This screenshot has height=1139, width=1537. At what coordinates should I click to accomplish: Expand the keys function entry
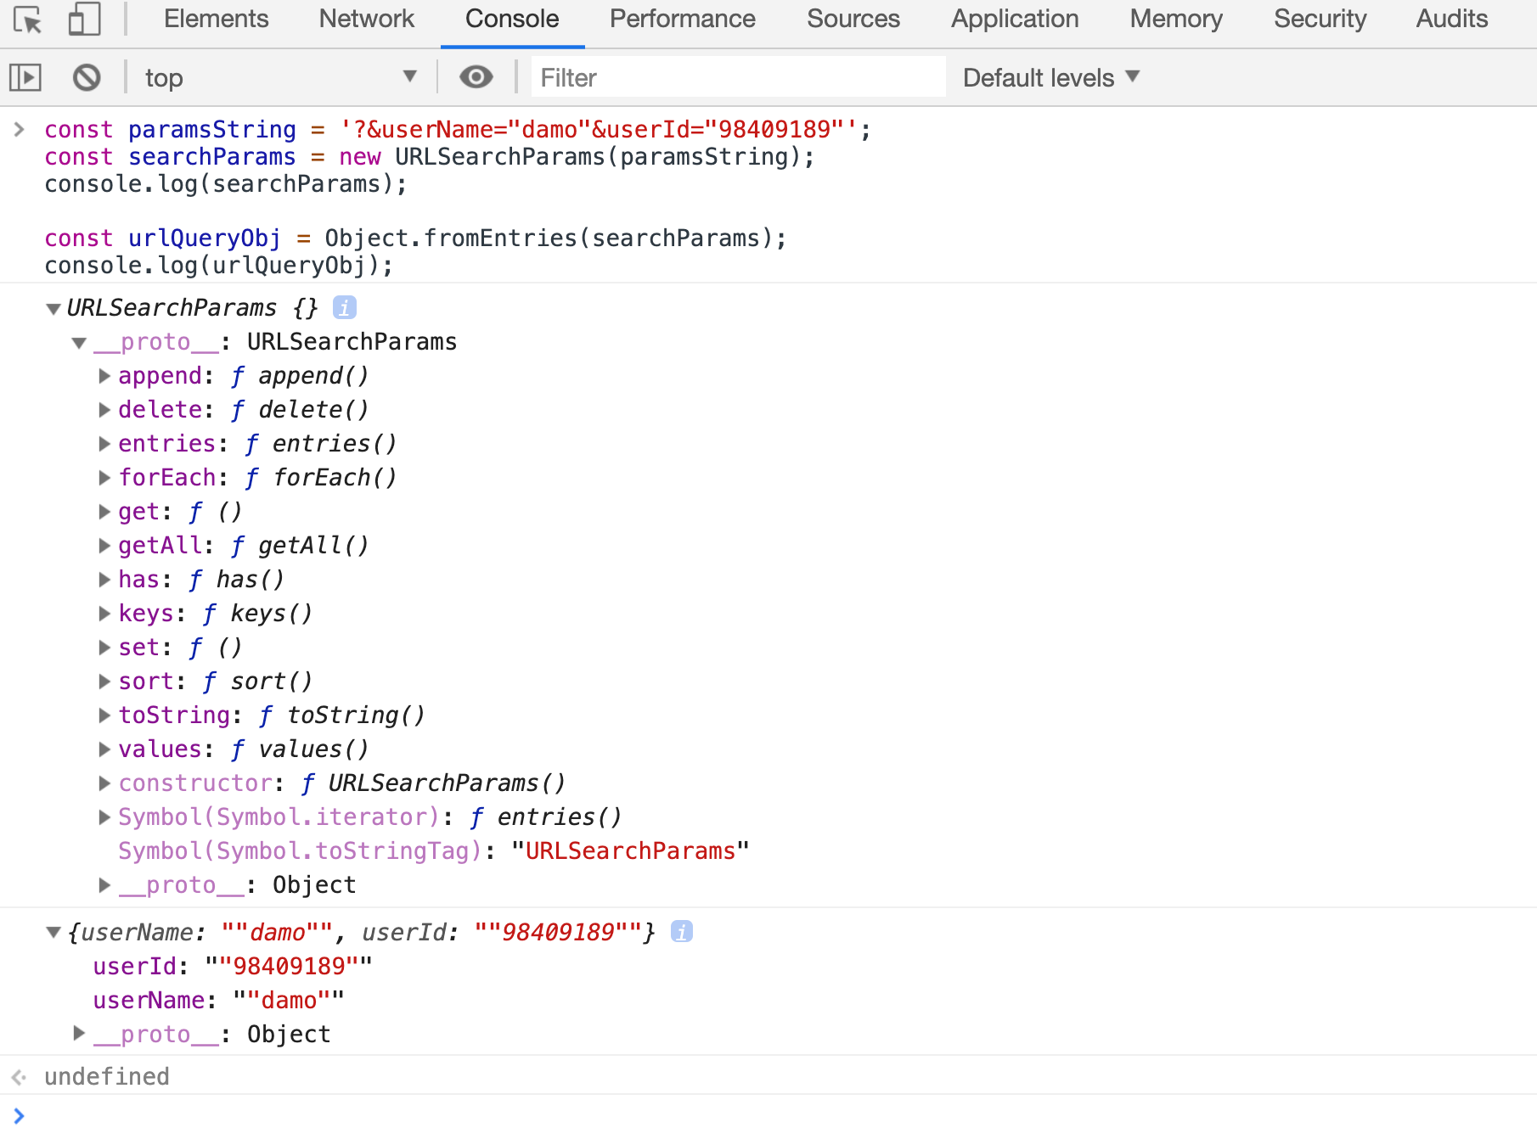click(104, 614)
